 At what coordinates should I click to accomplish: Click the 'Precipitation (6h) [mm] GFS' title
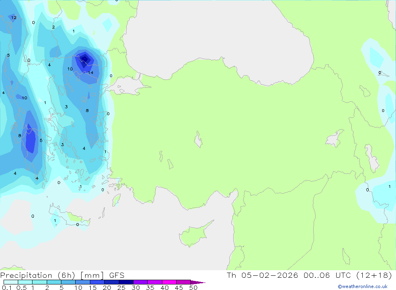coord(63,275)
